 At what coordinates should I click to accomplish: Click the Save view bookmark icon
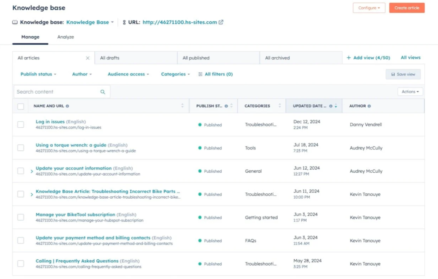393,74
